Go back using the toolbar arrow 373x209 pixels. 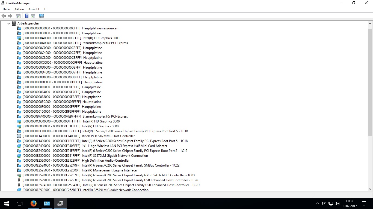tap(4, 16)
